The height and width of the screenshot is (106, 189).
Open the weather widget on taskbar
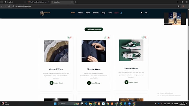pyautogui.click(x=5, y=104)
